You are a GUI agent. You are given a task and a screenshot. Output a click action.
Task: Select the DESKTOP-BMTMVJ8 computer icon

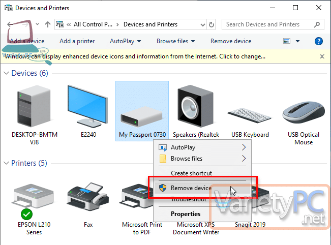point(34,106)
